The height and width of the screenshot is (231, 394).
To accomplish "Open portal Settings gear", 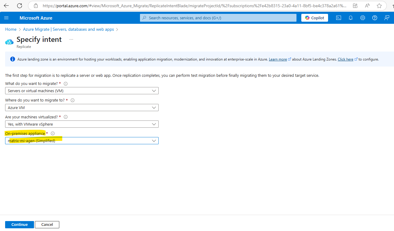I will click(363, 18).
